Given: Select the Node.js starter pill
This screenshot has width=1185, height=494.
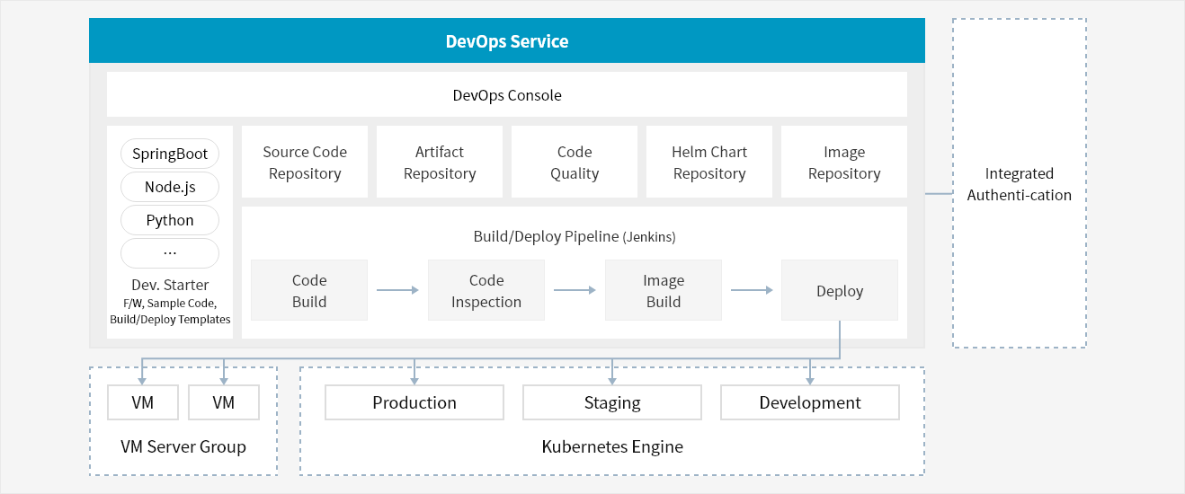Looking at the screenshot, I should pyautogui.click(x=170, y=187).
